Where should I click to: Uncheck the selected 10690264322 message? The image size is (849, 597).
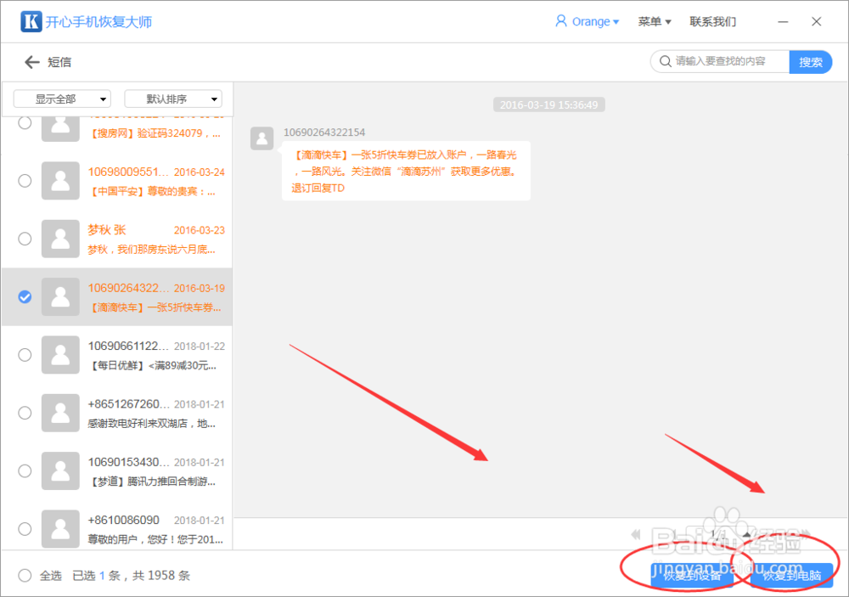[25, 296]
